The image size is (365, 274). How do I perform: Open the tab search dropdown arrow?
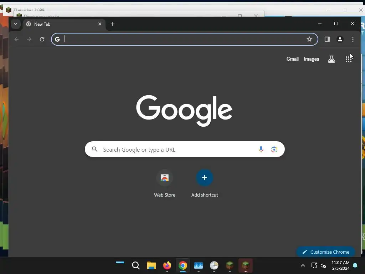[x=16, y=24]
